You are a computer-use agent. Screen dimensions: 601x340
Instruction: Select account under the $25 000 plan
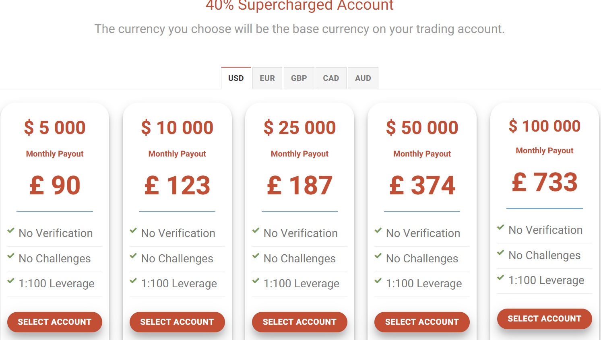click(x=299, y=322)
